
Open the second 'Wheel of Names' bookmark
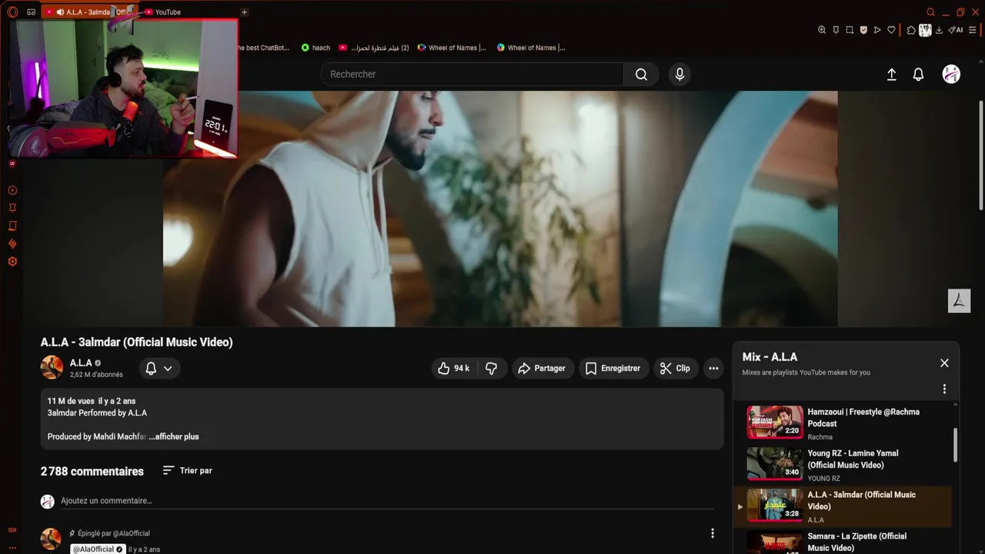coord(531,48)
